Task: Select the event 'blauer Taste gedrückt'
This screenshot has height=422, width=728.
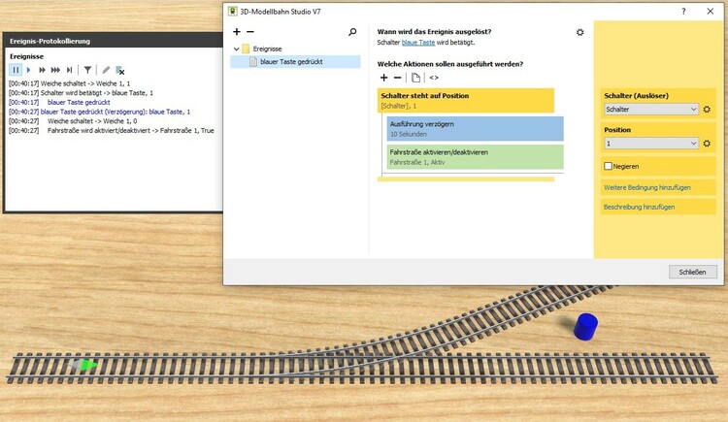Action: [x=295, y=62]
